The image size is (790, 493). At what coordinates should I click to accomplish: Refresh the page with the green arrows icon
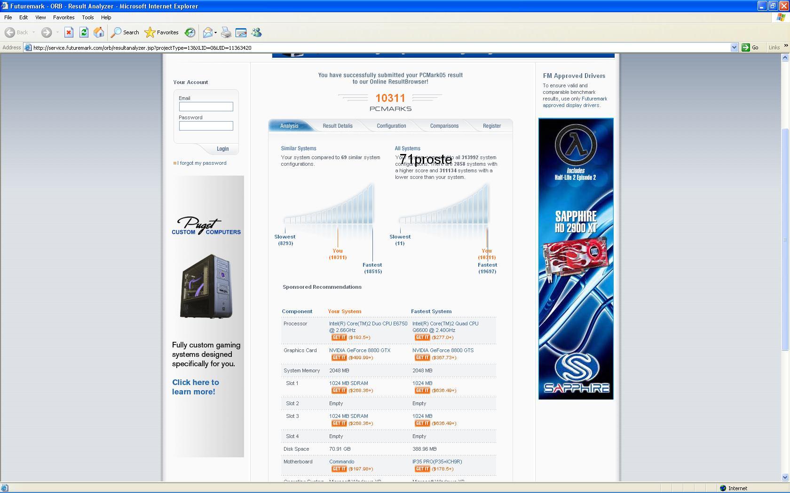tap(84, 32)
